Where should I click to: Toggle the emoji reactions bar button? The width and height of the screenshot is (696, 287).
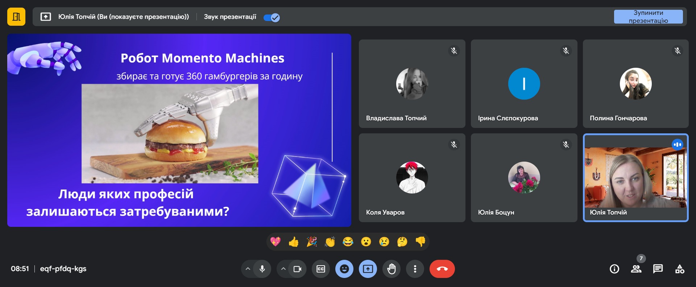click(344, 269)
